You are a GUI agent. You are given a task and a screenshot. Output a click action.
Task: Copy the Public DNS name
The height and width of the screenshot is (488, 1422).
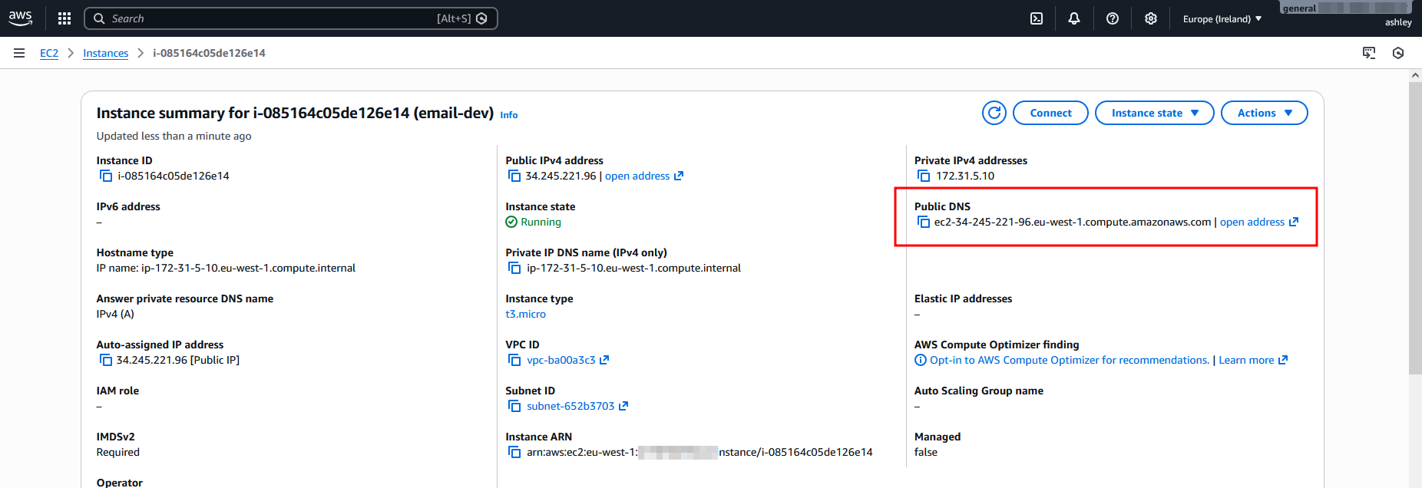tap(924, 222)
